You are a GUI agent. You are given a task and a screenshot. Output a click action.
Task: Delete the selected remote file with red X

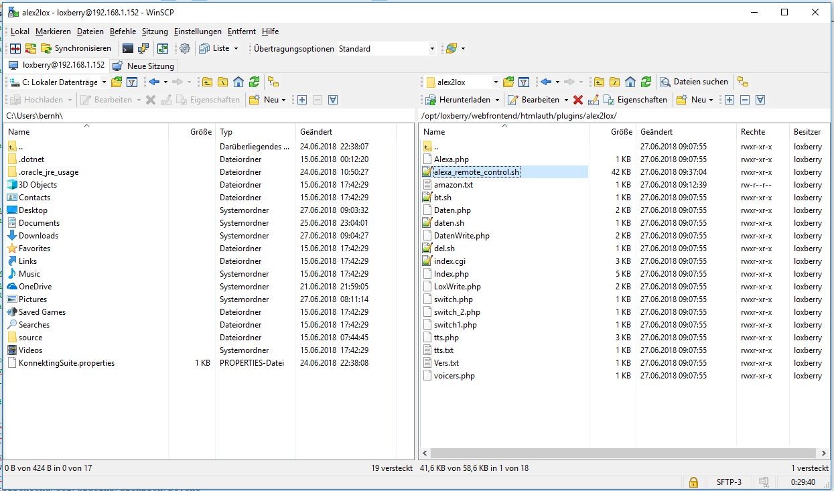click(x=577, y=100)
